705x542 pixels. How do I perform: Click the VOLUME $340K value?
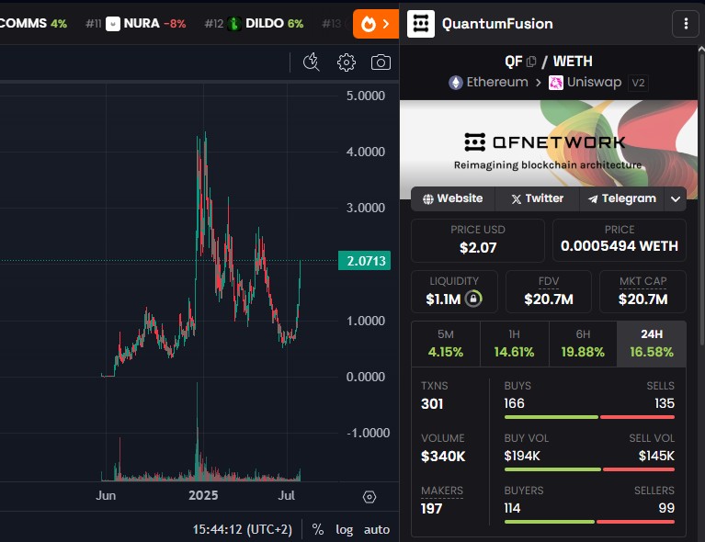pos(443,457)
